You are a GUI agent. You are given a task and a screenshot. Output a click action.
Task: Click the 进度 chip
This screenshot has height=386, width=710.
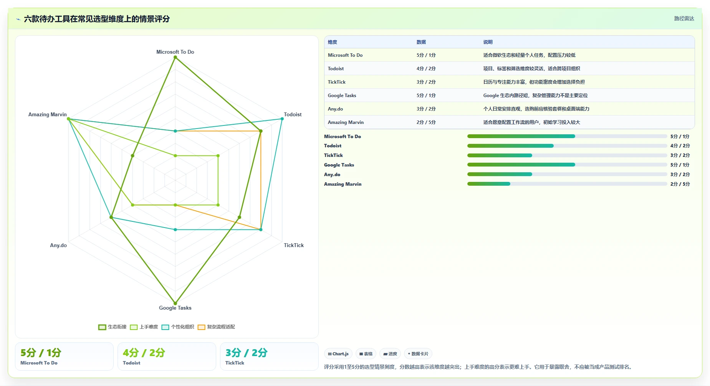390,354
